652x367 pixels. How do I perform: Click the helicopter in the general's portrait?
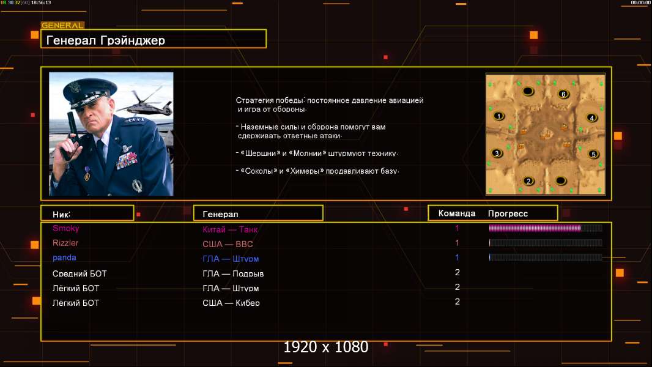[x=146, y=104]
